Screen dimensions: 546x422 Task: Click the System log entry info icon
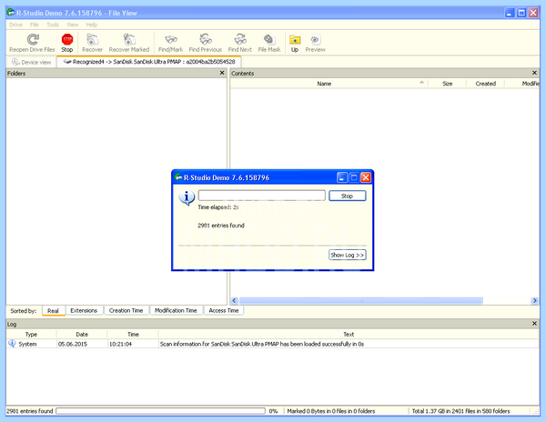[12, 344]
